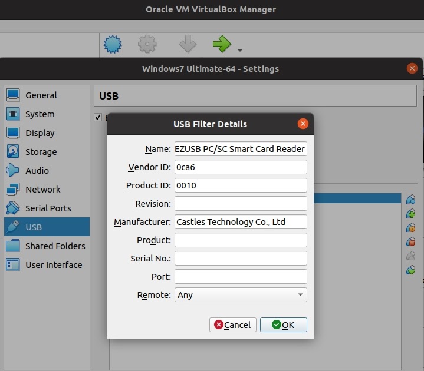
Task: Click the empty Revision field
Action: 241,204
